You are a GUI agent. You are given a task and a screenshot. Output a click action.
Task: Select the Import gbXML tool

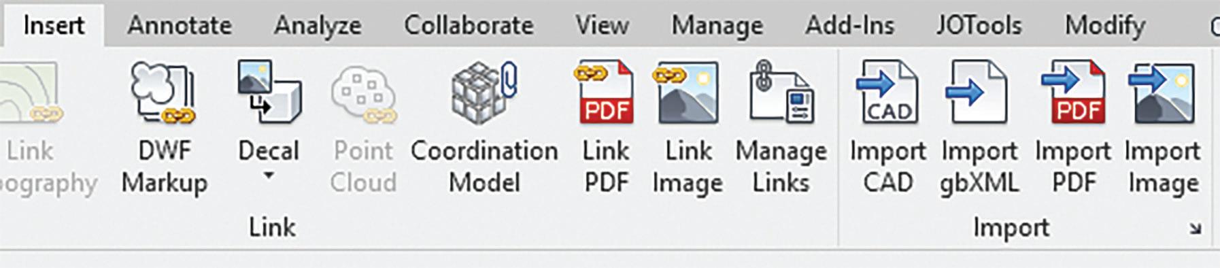[x=978, y=93]
